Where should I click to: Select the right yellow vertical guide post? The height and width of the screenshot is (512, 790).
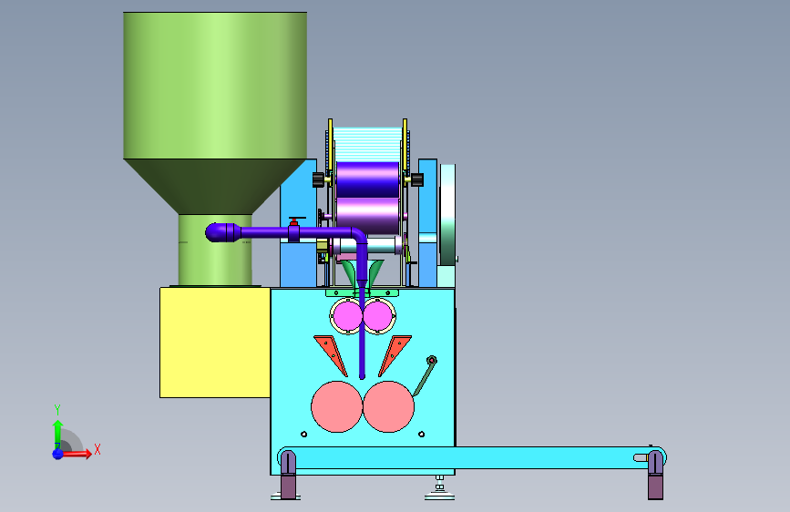tap(405, 146)
